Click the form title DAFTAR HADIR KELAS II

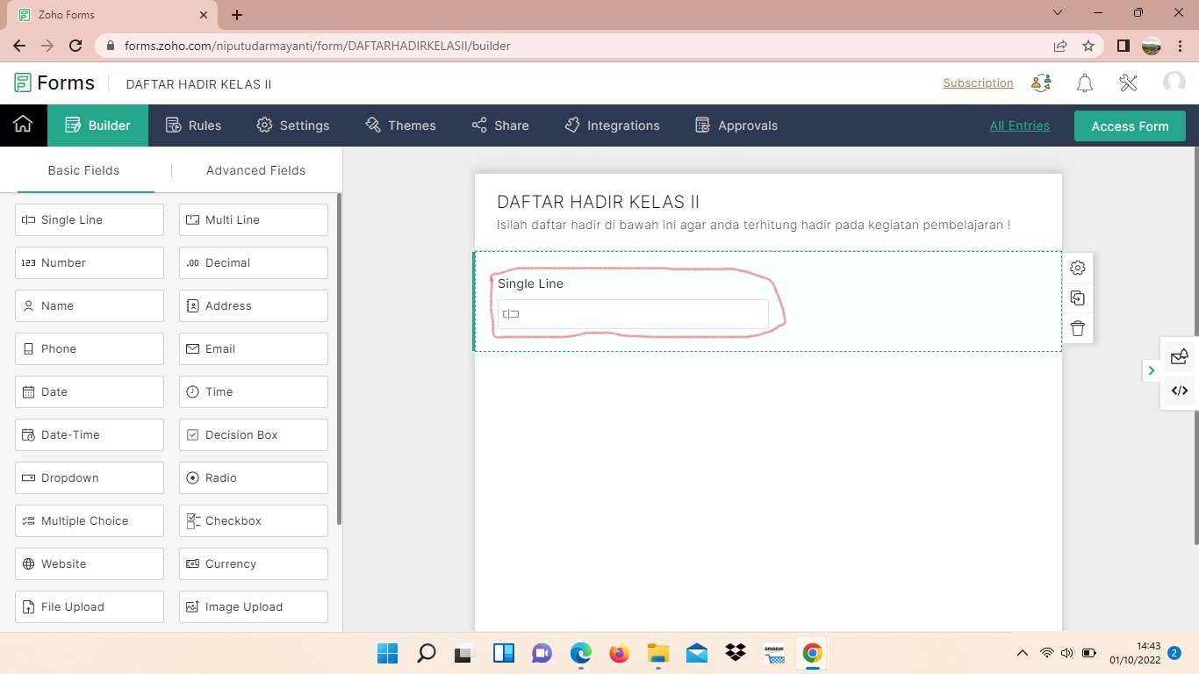(598, 202)
